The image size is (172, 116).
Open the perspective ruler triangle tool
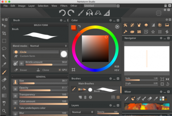pyautogui.click(x=107, y=13)
